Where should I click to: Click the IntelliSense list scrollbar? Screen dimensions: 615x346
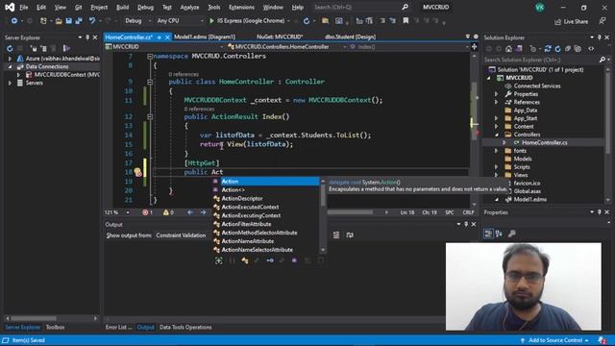click(323, 215)
